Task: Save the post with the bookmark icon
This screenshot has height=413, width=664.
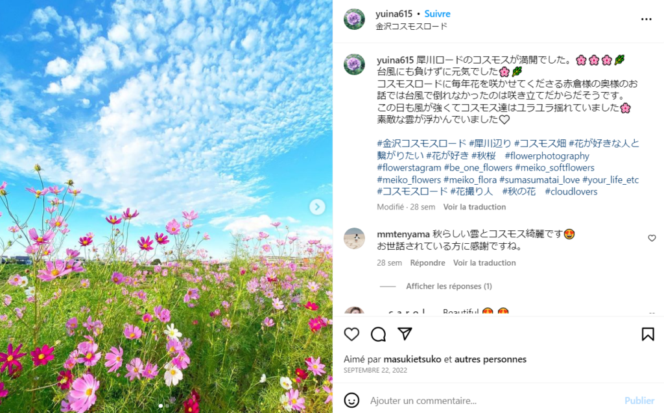Action: coord(648,334)
